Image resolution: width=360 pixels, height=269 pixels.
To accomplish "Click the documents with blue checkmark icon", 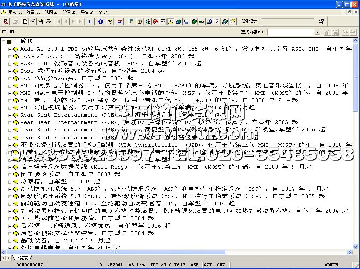I will [32, 22].
